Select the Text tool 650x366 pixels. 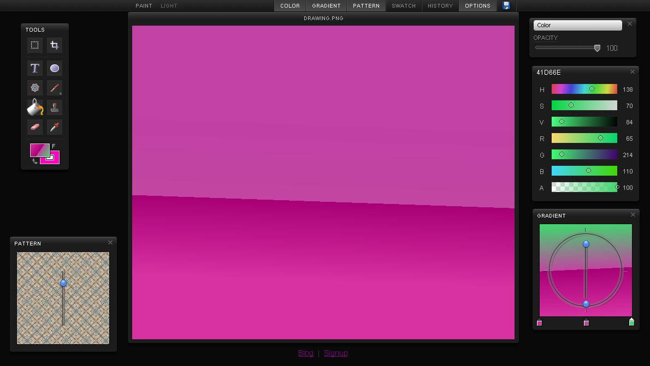pyautogui.click(x=34, y=68)
